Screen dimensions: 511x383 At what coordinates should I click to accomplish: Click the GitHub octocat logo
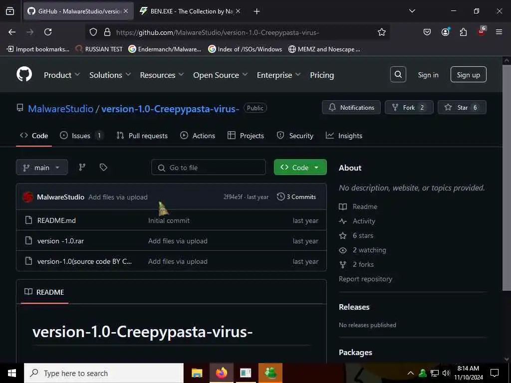tap(24, 75)
